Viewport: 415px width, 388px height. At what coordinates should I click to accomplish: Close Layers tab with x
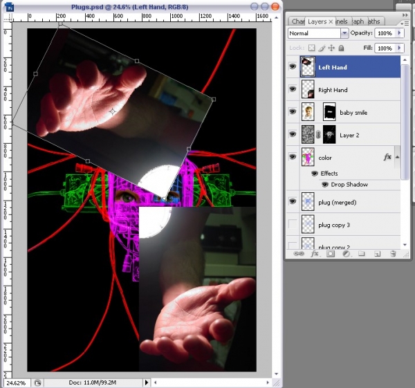pos(331,21)
